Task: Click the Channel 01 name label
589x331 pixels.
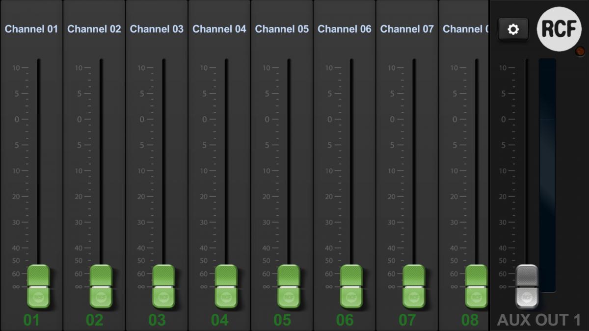Action: tap(31, 29)
